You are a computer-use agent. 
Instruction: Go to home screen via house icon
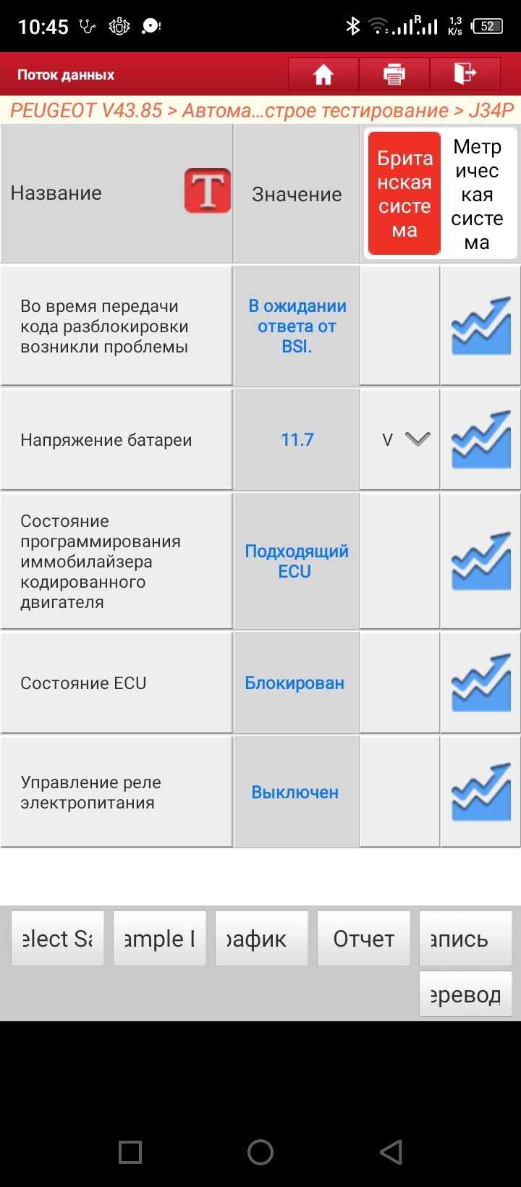(x=323, y=75)
